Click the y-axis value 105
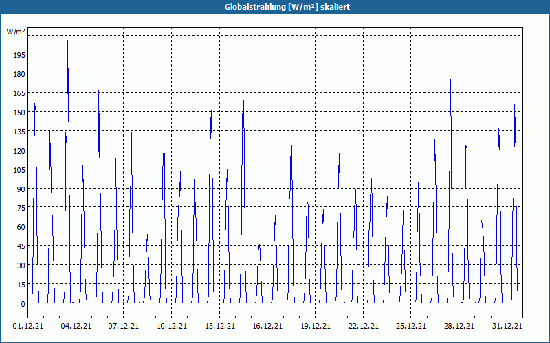This screenshot has height=343, width=550. [19, 169]
